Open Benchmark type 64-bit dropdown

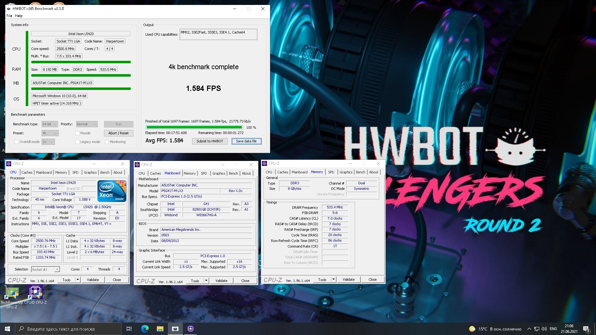pyautogui.click(x=50, y=124)
